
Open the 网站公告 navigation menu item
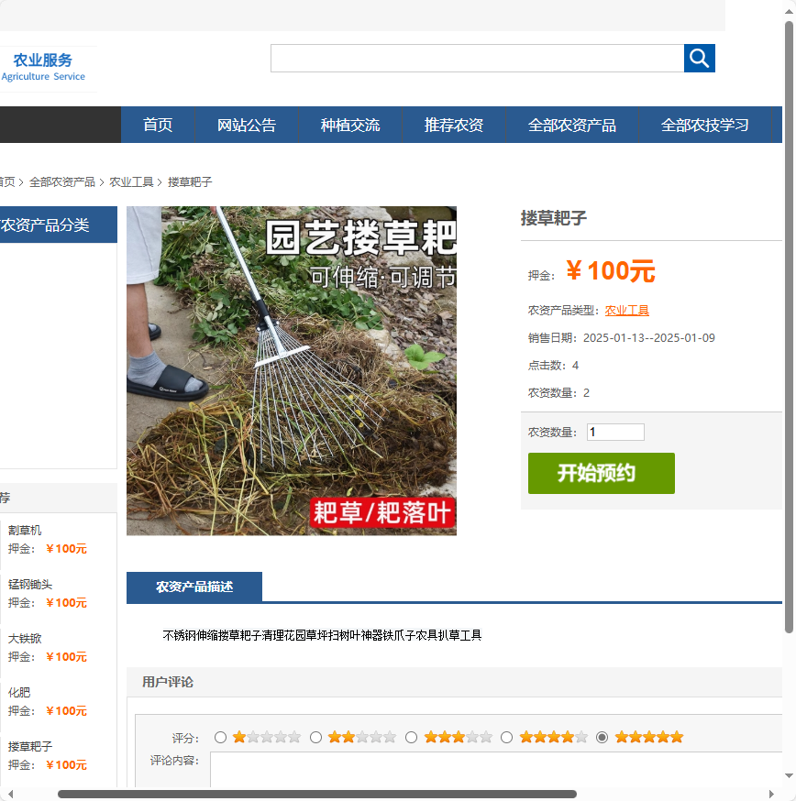point(246,125)
